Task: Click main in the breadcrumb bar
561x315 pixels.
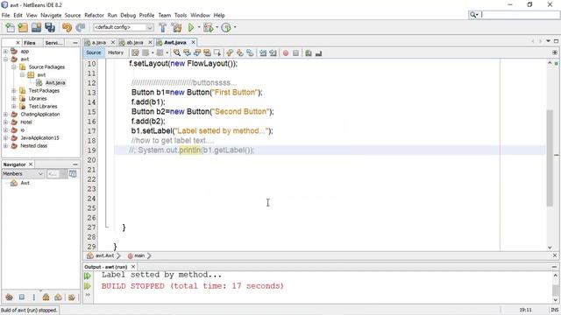Action: [x=139, y=255]
